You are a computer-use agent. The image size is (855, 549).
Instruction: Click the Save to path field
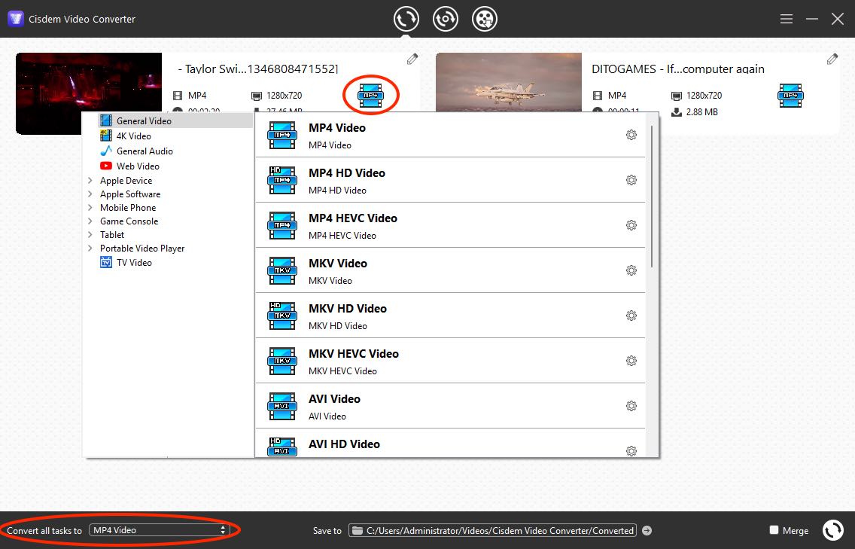493,530
